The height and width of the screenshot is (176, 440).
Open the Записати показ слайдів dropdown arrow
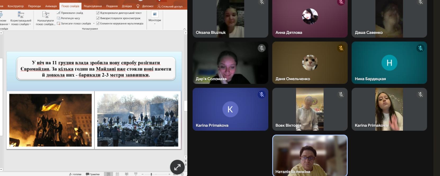click(x=94, y=24)
